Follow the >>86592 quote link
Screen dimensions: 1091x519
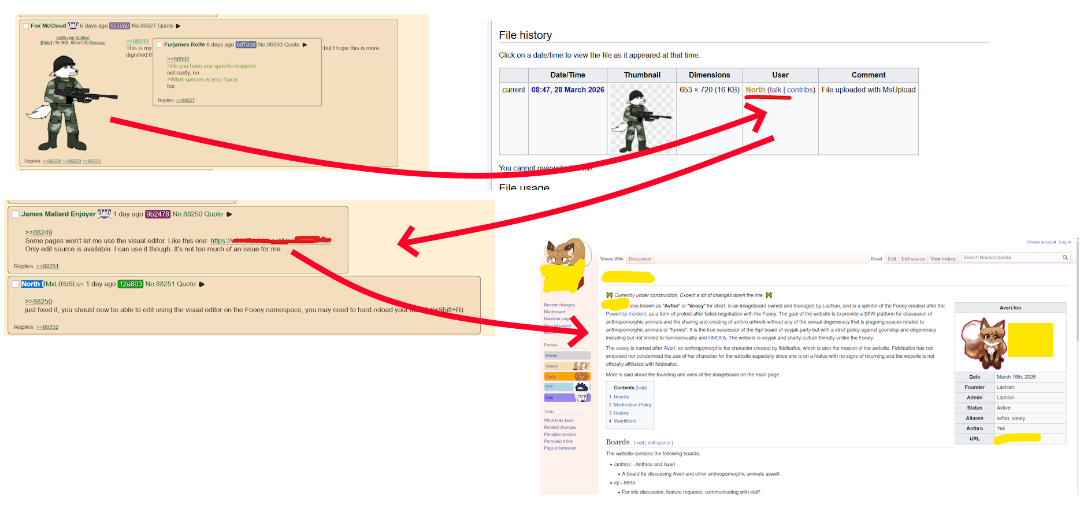178,59
